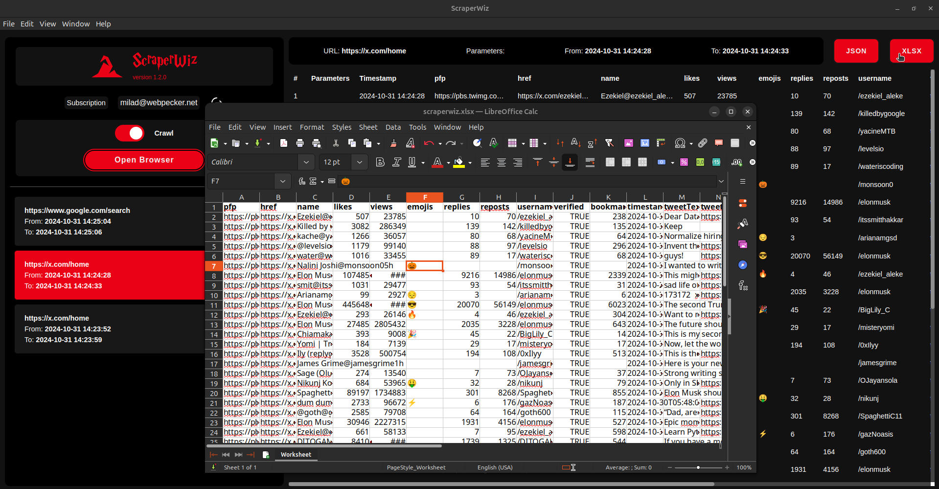Align cell contents to the top

[537, 162]
